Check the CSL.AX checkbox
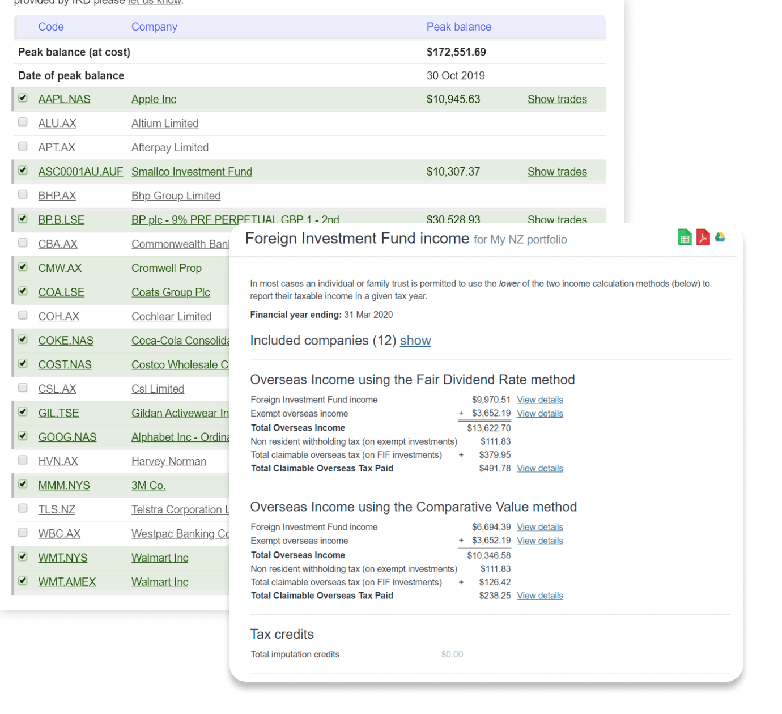The width and height of the screenshot is (782, 714). point(23,388)
